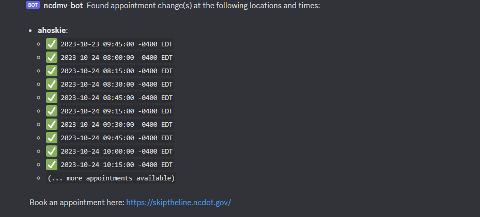Click the 2023-10-23 09:45:00 code text
Image resolution: width=480 pixels, height=217 pixels.
pos(117,44)
